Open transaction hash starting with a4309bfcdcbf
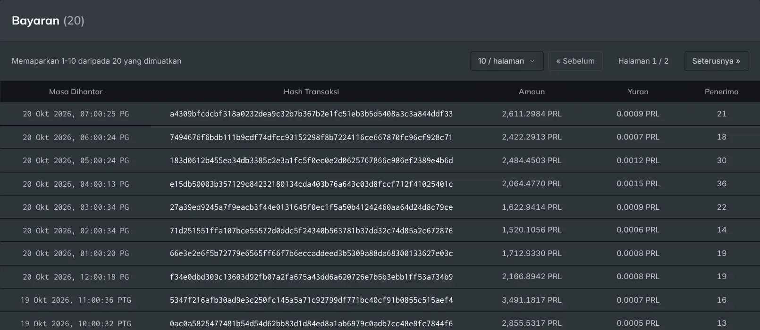Image resolution: width=760 pixels, height=330 pixels. point(311,114)
